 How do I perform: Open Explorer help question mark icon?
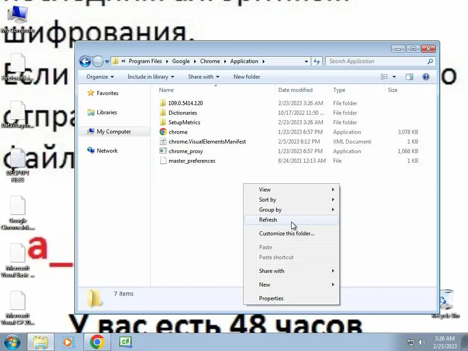tap(426, 77)
